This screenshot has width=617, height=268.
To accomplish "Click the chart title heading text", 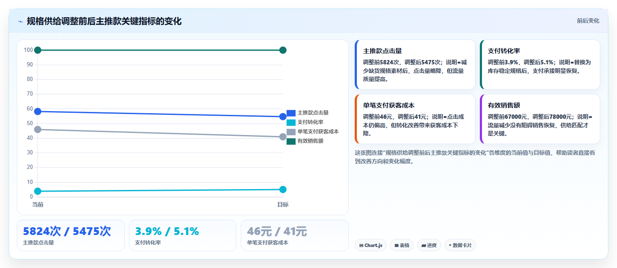I will 104,21.
